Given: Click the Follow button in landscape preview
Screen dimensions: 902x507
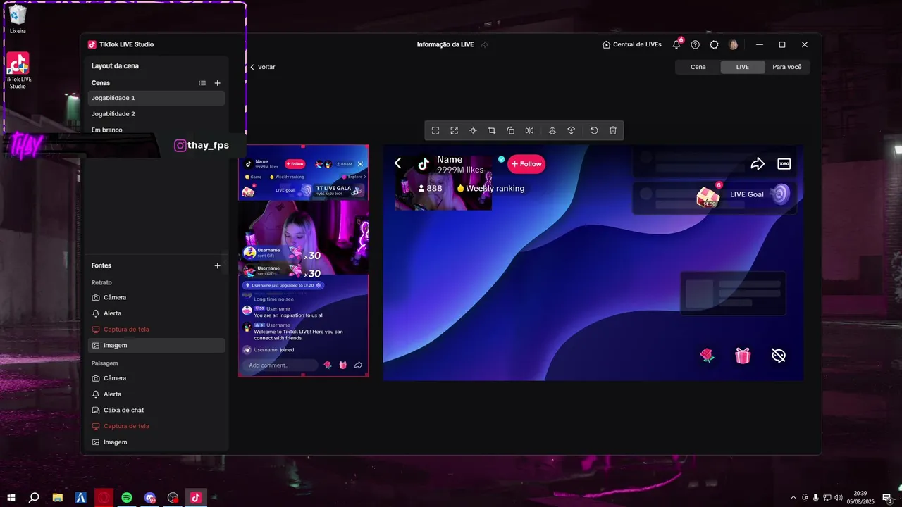Looking at the screenshot, I should 526,164.
